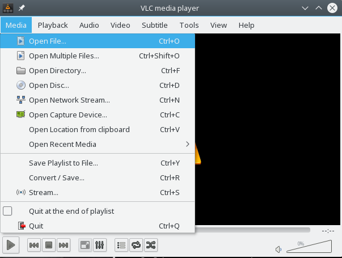Click the elapsed time label --:--
This screenshot has height=258, width=342.
coord(328,231)
